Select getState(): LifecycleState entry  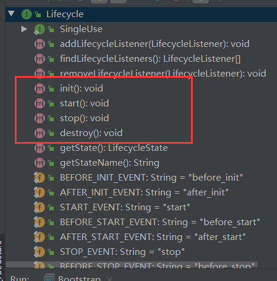pos(114,148)
